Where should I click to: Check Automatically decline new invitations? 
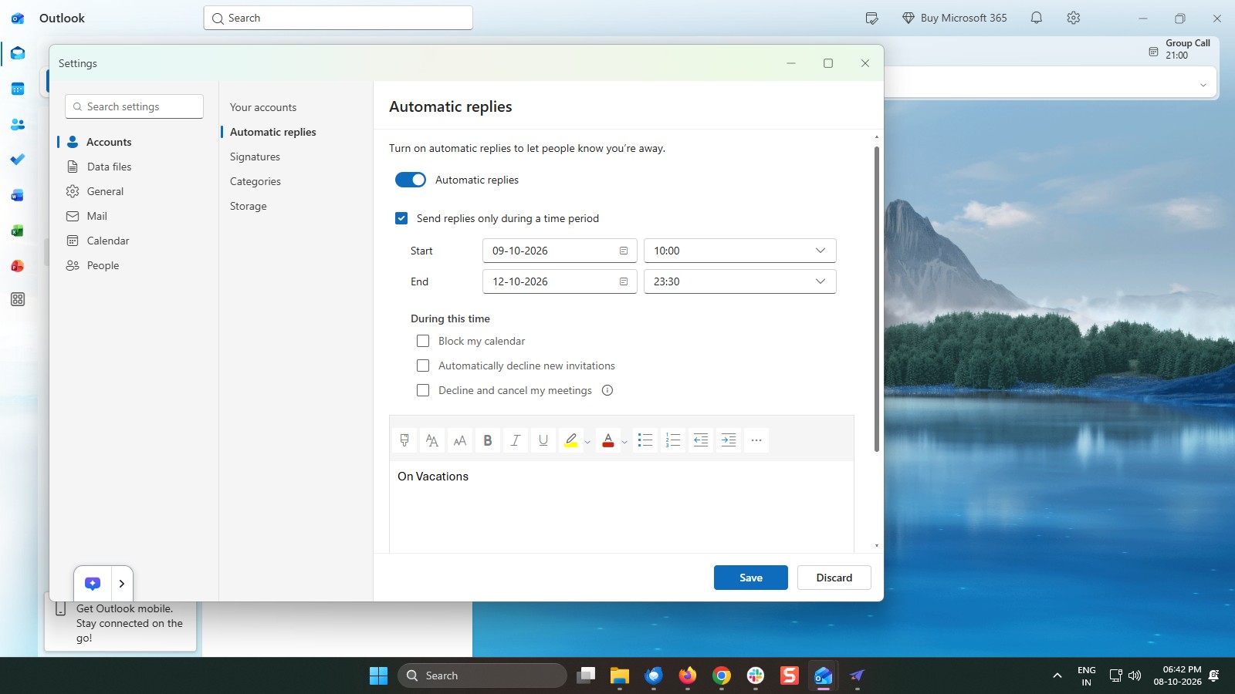pyautogui.click(x=423, y=366)
